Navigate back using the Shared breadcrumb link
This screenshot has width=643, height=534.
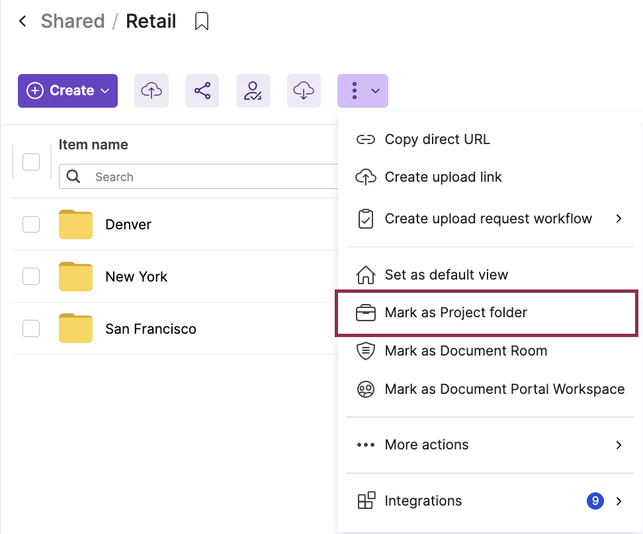(73, 20)
